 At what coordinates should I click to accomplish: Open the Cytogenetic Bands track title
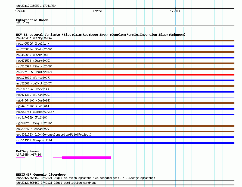coord(32,20)
